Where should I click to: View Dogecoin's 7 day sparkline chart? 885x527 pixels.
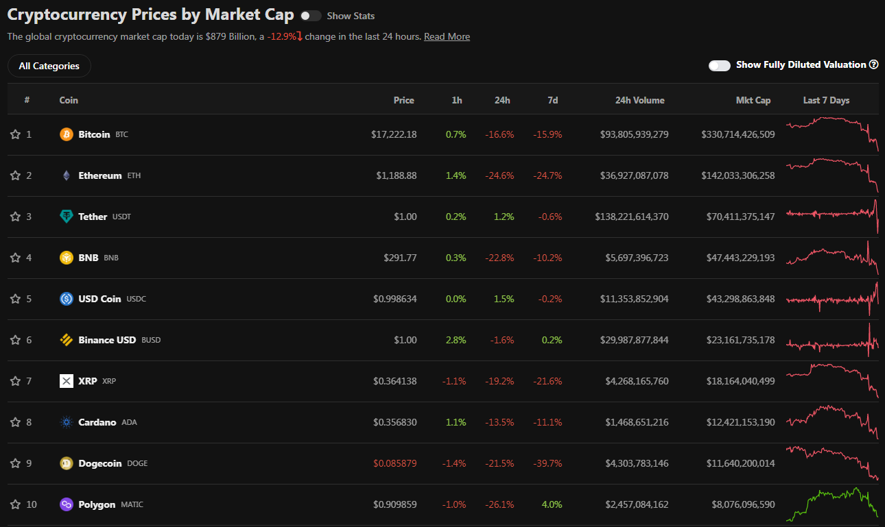coord(832,463)
